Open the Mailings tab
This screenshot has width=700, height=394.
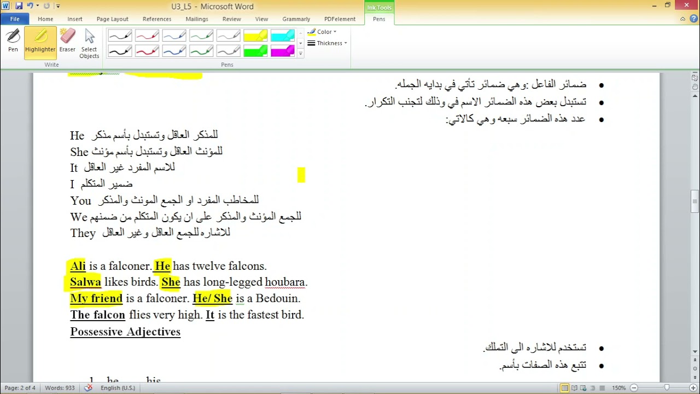(197, 19)
